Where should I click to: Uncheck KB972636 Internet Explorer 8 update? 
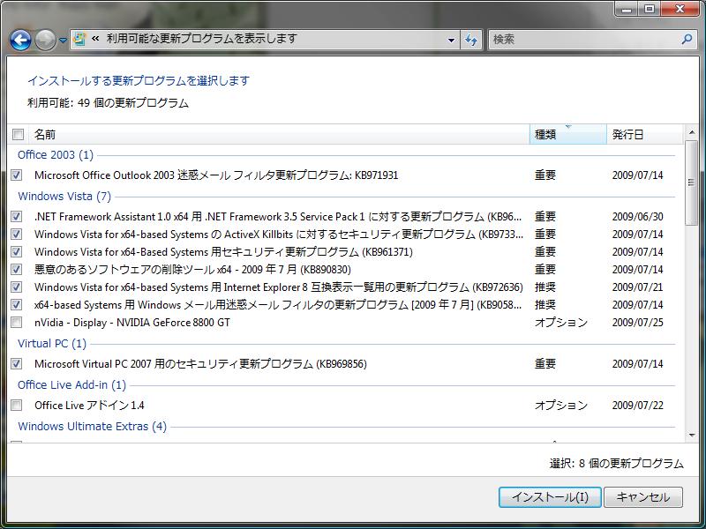point(17,287)
